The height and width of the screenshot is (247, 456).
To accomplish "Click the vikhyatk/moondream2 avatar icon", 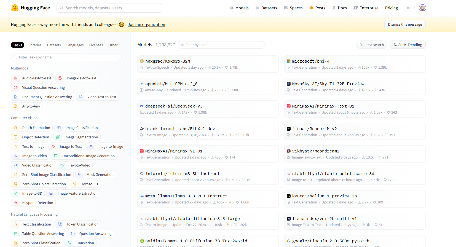I will click(289, 151).
